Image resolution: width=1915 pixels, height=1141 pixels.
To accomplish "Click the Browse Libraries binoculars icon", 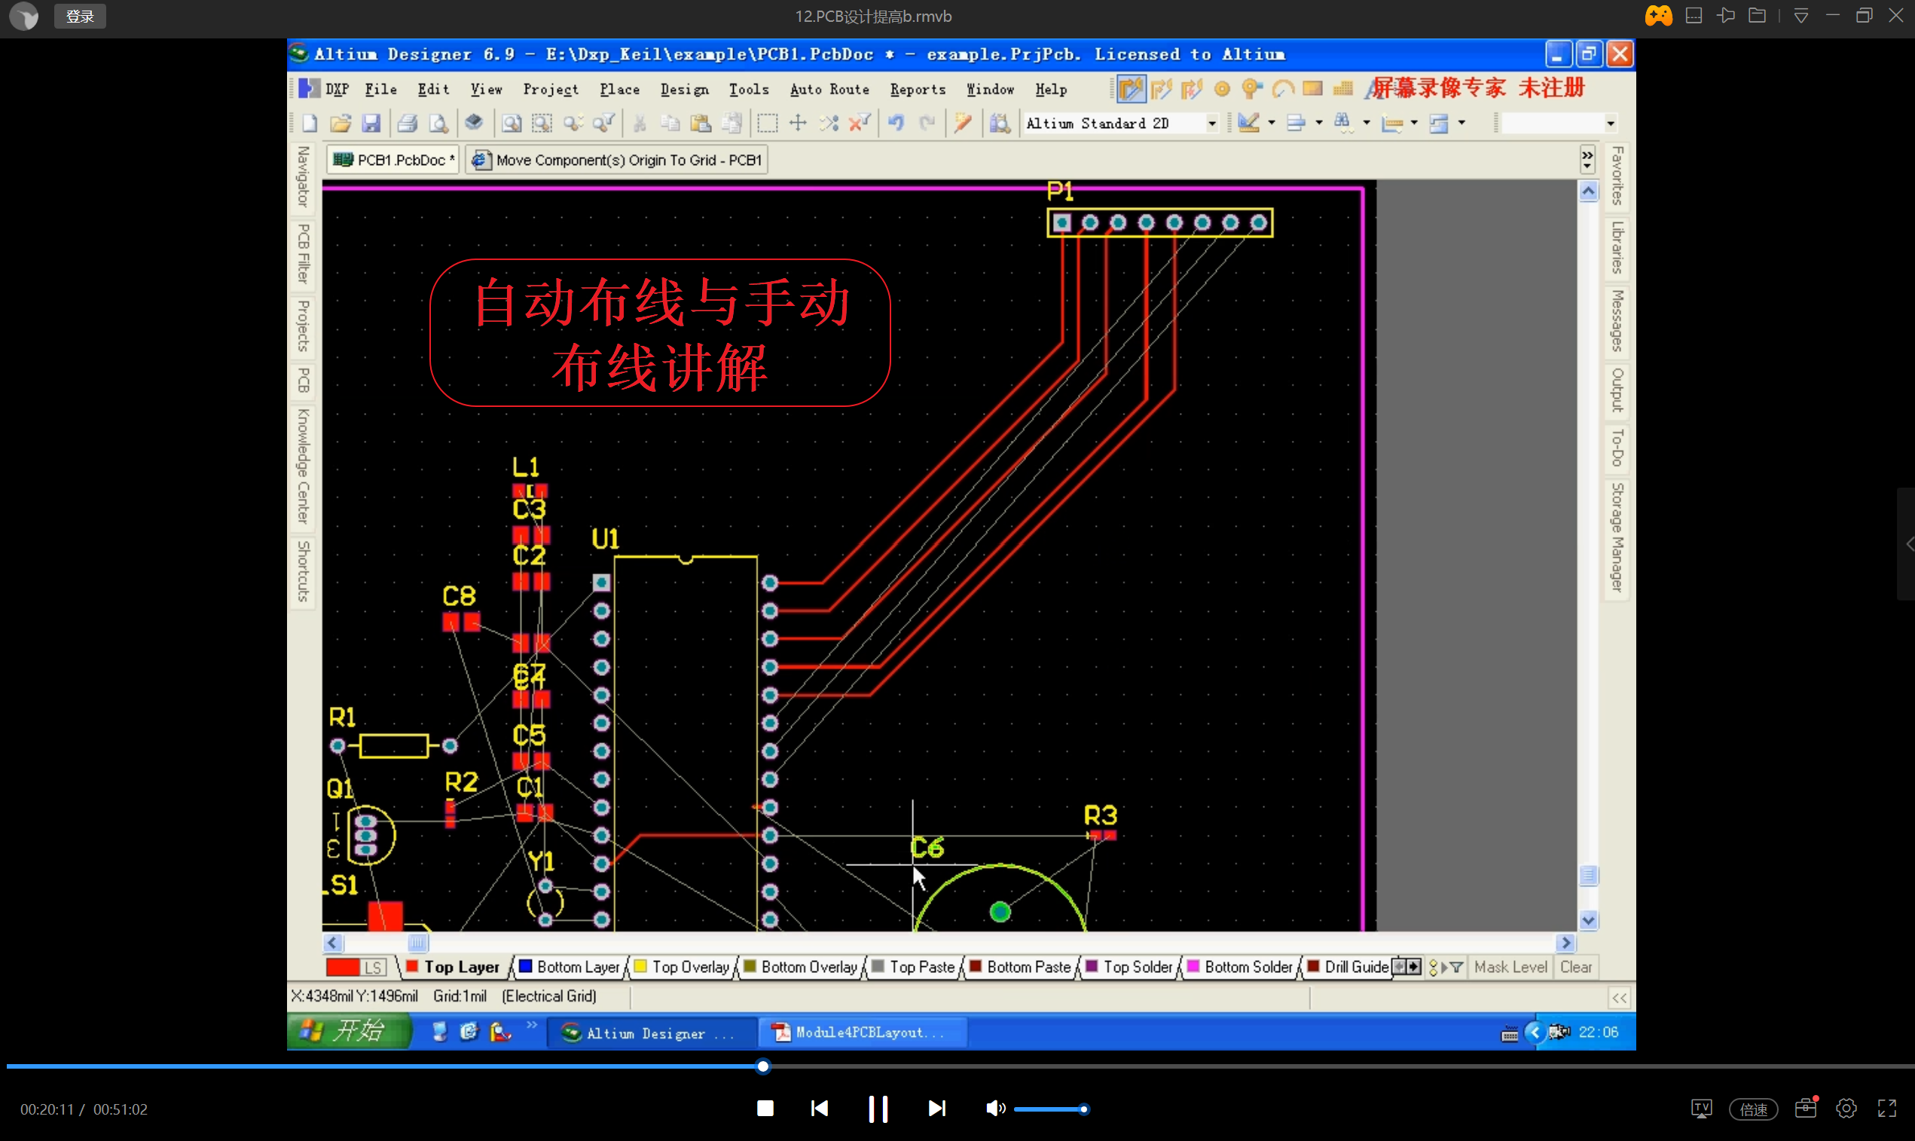I will 1000,123.
